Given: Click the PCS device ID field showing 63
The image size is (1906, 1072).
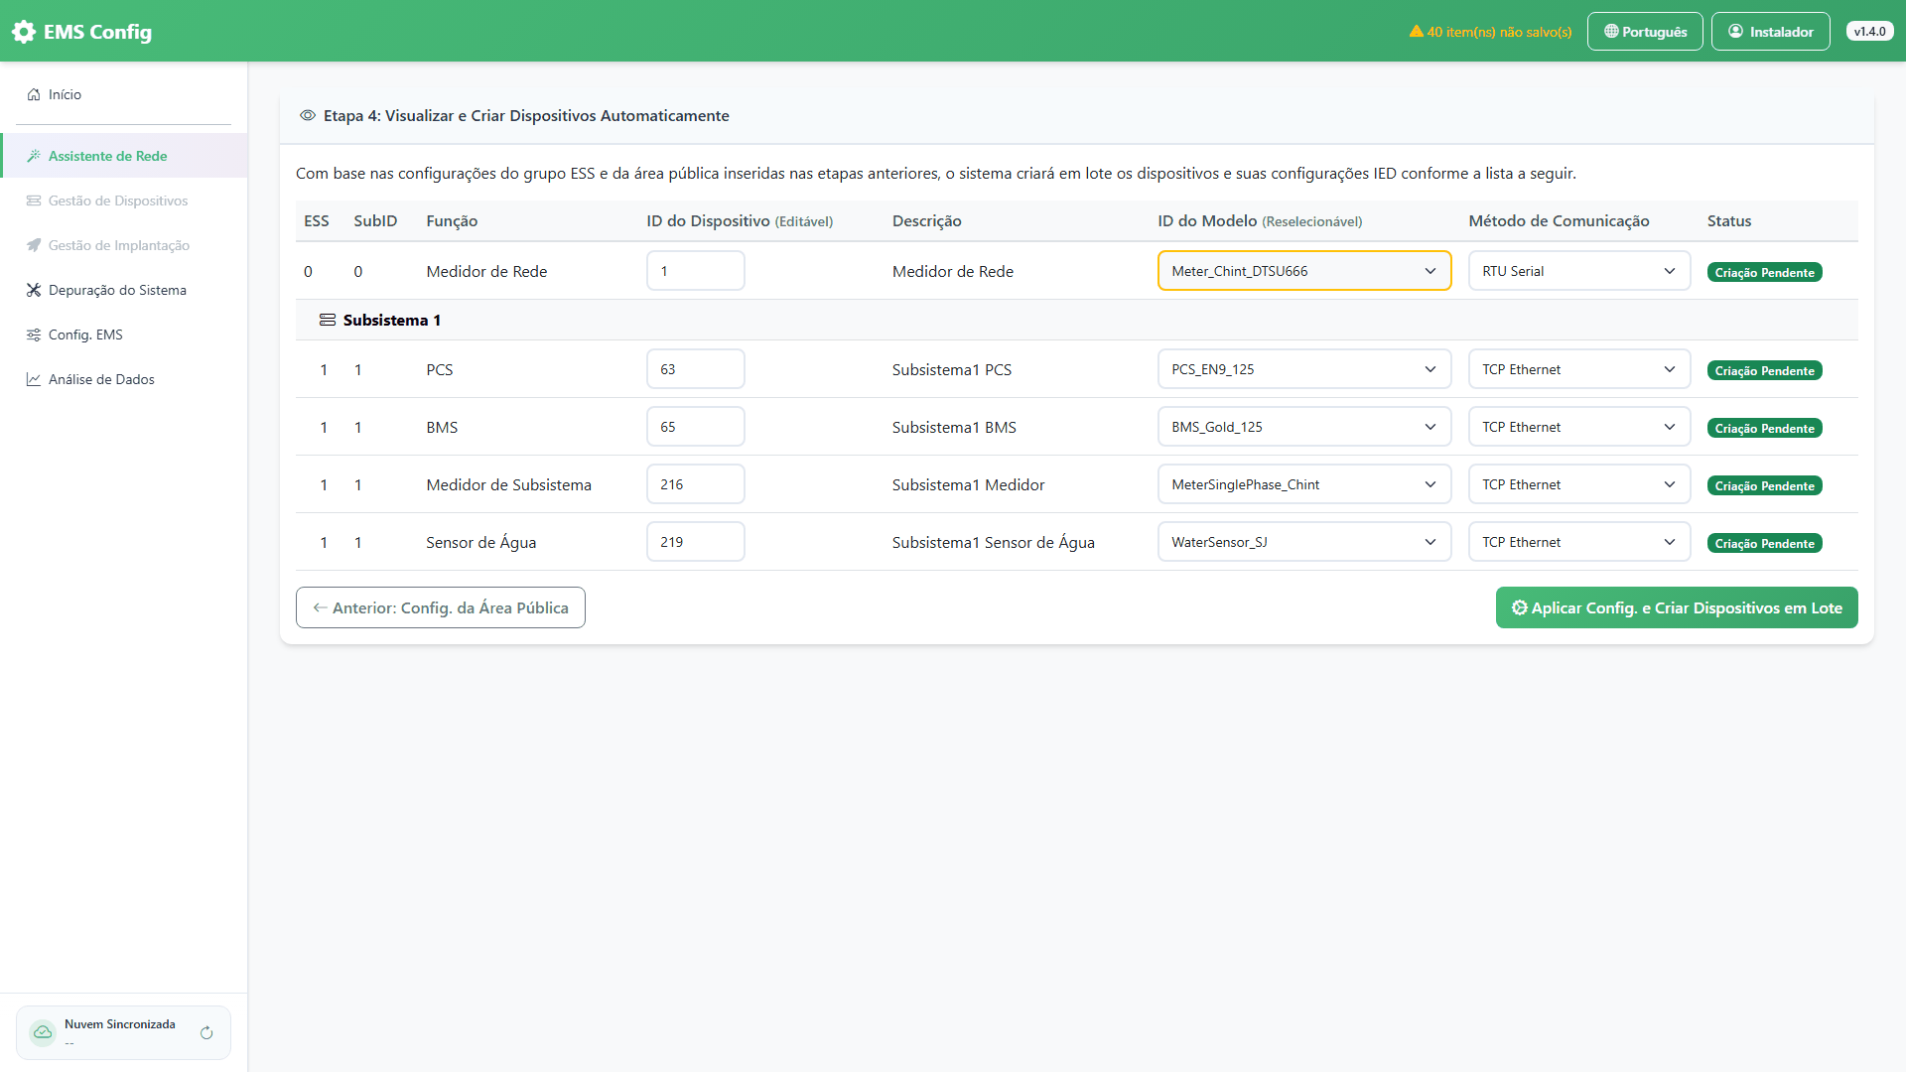Looking at the screenshot, I should [x=696, y=369].
